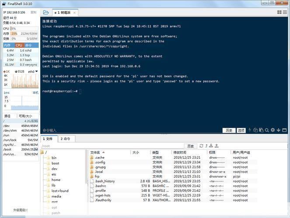Select the /boot disk path row

pos(21,150)
